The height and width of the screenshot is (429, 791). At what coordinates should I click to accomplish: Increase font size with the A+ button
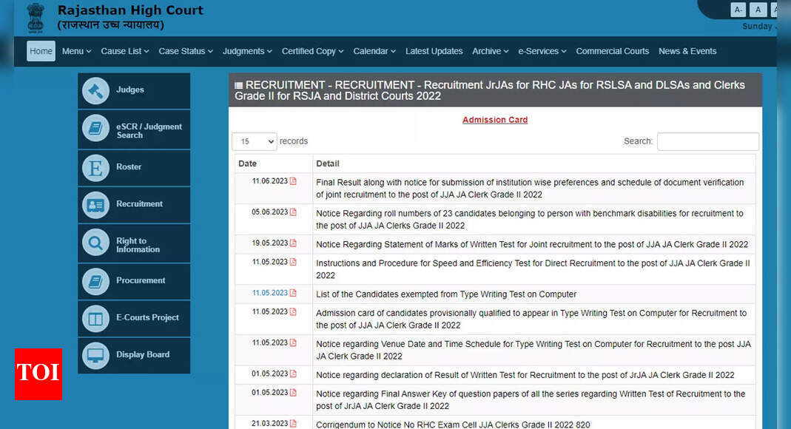(x=776, y=9)
